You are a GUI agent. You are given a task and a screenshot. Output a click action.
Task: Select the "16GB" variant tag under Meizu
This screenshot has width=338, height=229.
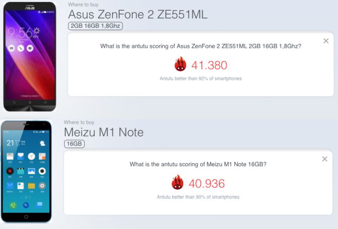click(74, 144)
